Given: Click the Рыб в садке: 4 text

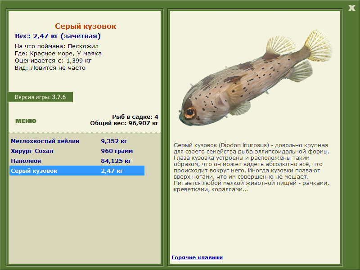Looking at the screenshot, I should (x=135, y=117).
